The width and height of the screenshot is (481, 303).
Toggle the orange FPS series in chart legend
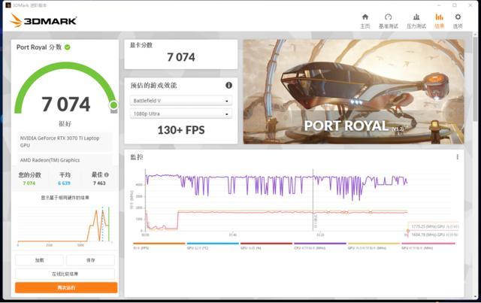159,245
